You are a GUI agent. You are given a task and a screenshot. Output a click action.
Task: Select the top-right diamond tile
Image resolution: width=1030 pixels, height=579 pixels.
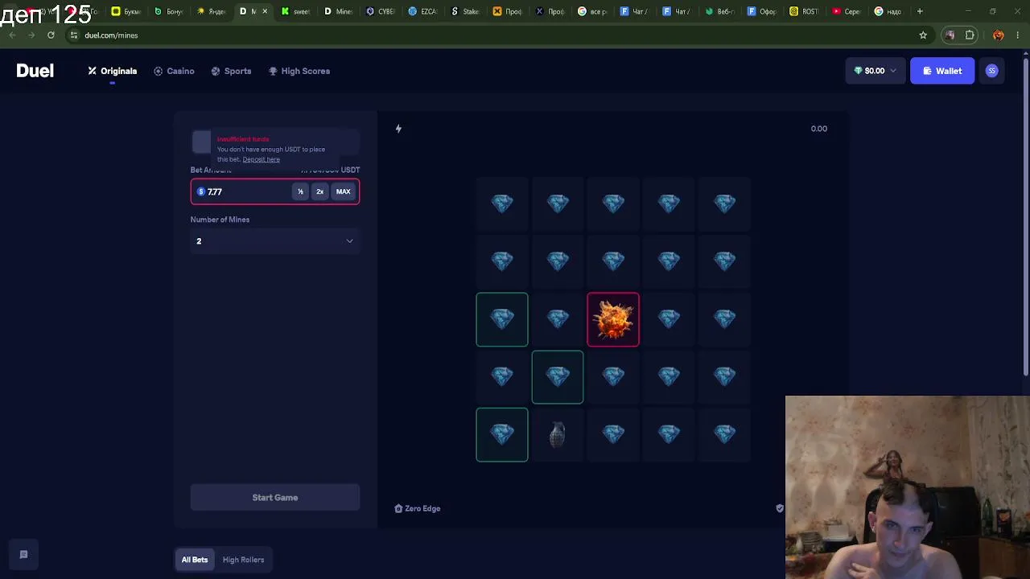click(x=725, y=204)
